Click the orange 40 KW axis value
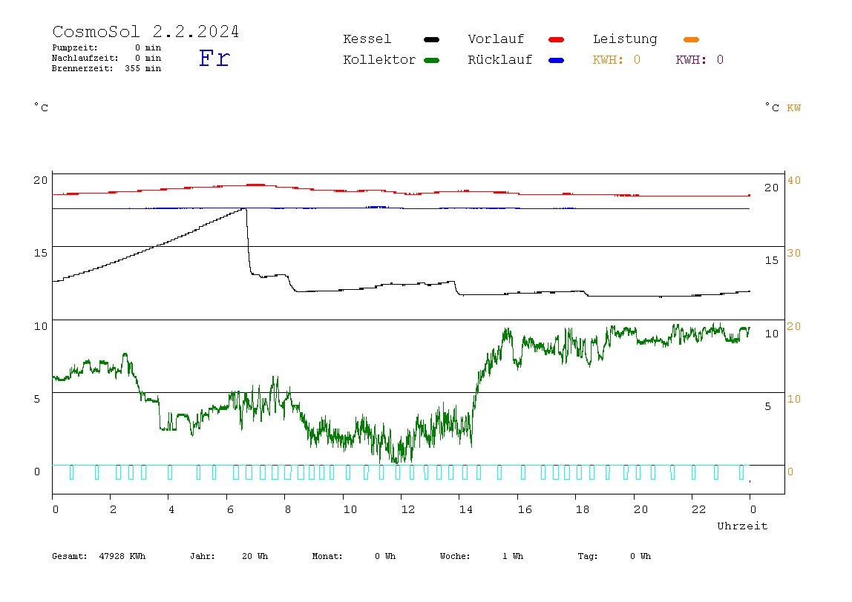The width and height of the screenshot is (852, 602). (x=794, y=180)
